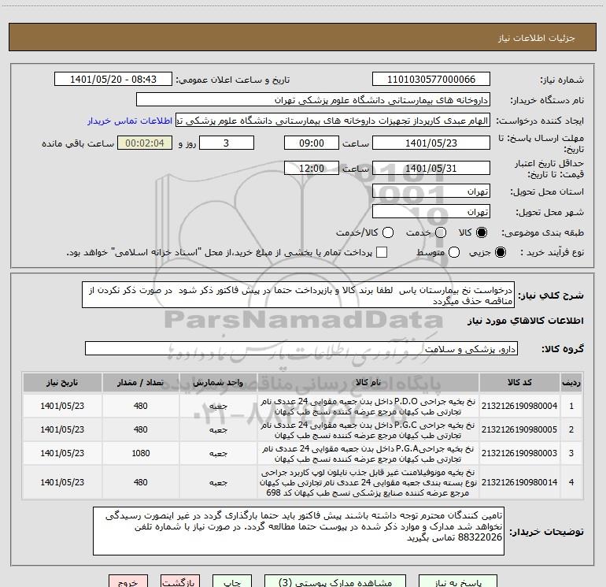Click product code 2132126190980003
606x587 pixels.
[x=519, y=453]
